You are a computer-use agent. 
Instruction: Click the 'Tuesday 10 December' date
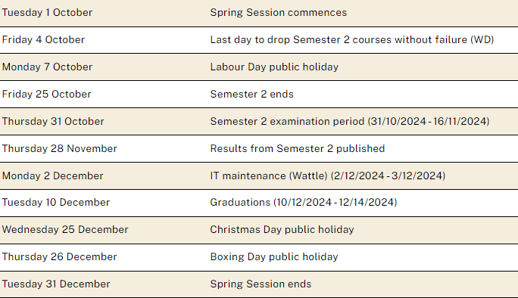pos(56,202)
